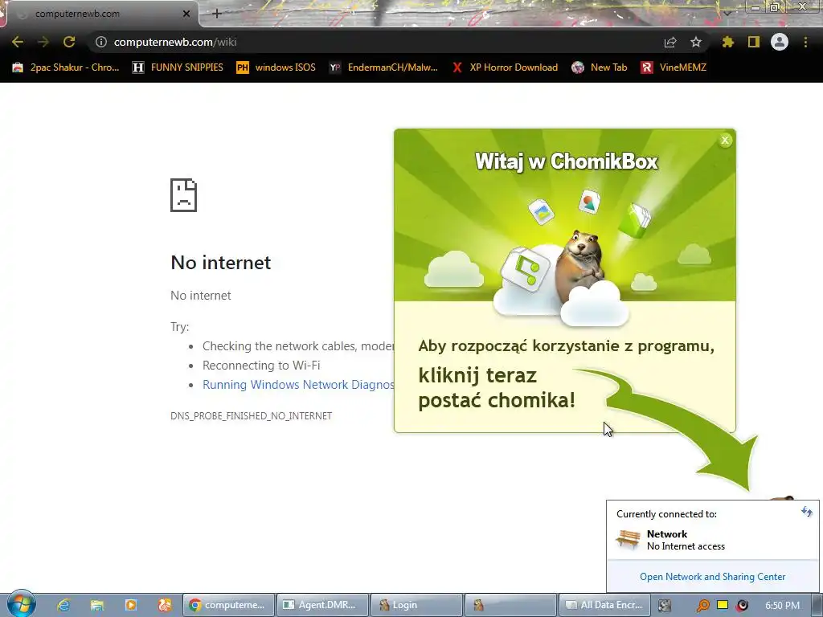Click the 6:50 PM system clock
The image size is (823, 617).
782,606
